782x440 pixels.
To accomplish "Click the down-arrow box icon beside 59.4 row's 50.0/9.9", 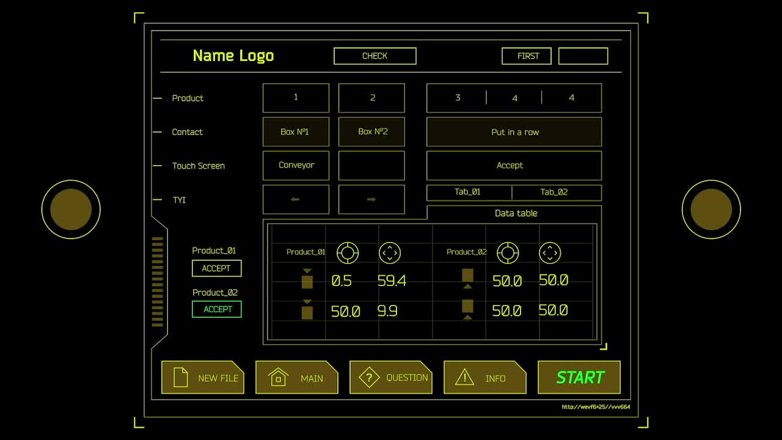I will tap(307, 310).
